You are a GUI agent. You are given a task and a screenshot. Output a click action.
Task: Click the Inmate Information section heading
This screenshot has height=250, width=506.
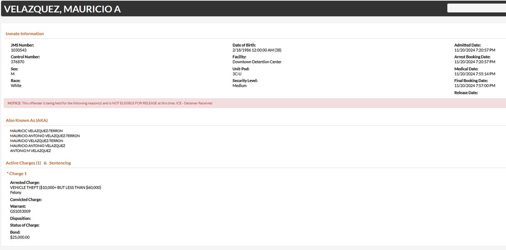(25, 34)
